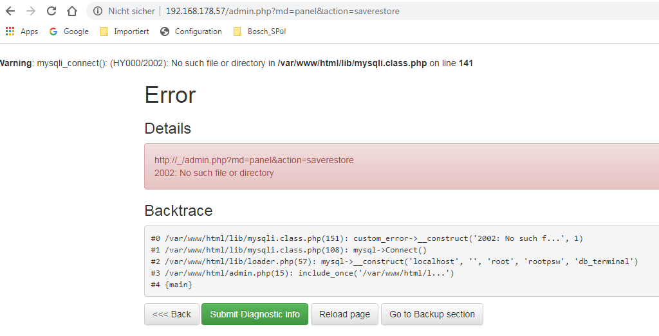659x336 pixels.
Task: Open the Bosch_SPül bookmark folder
Action: pos(260,31)
